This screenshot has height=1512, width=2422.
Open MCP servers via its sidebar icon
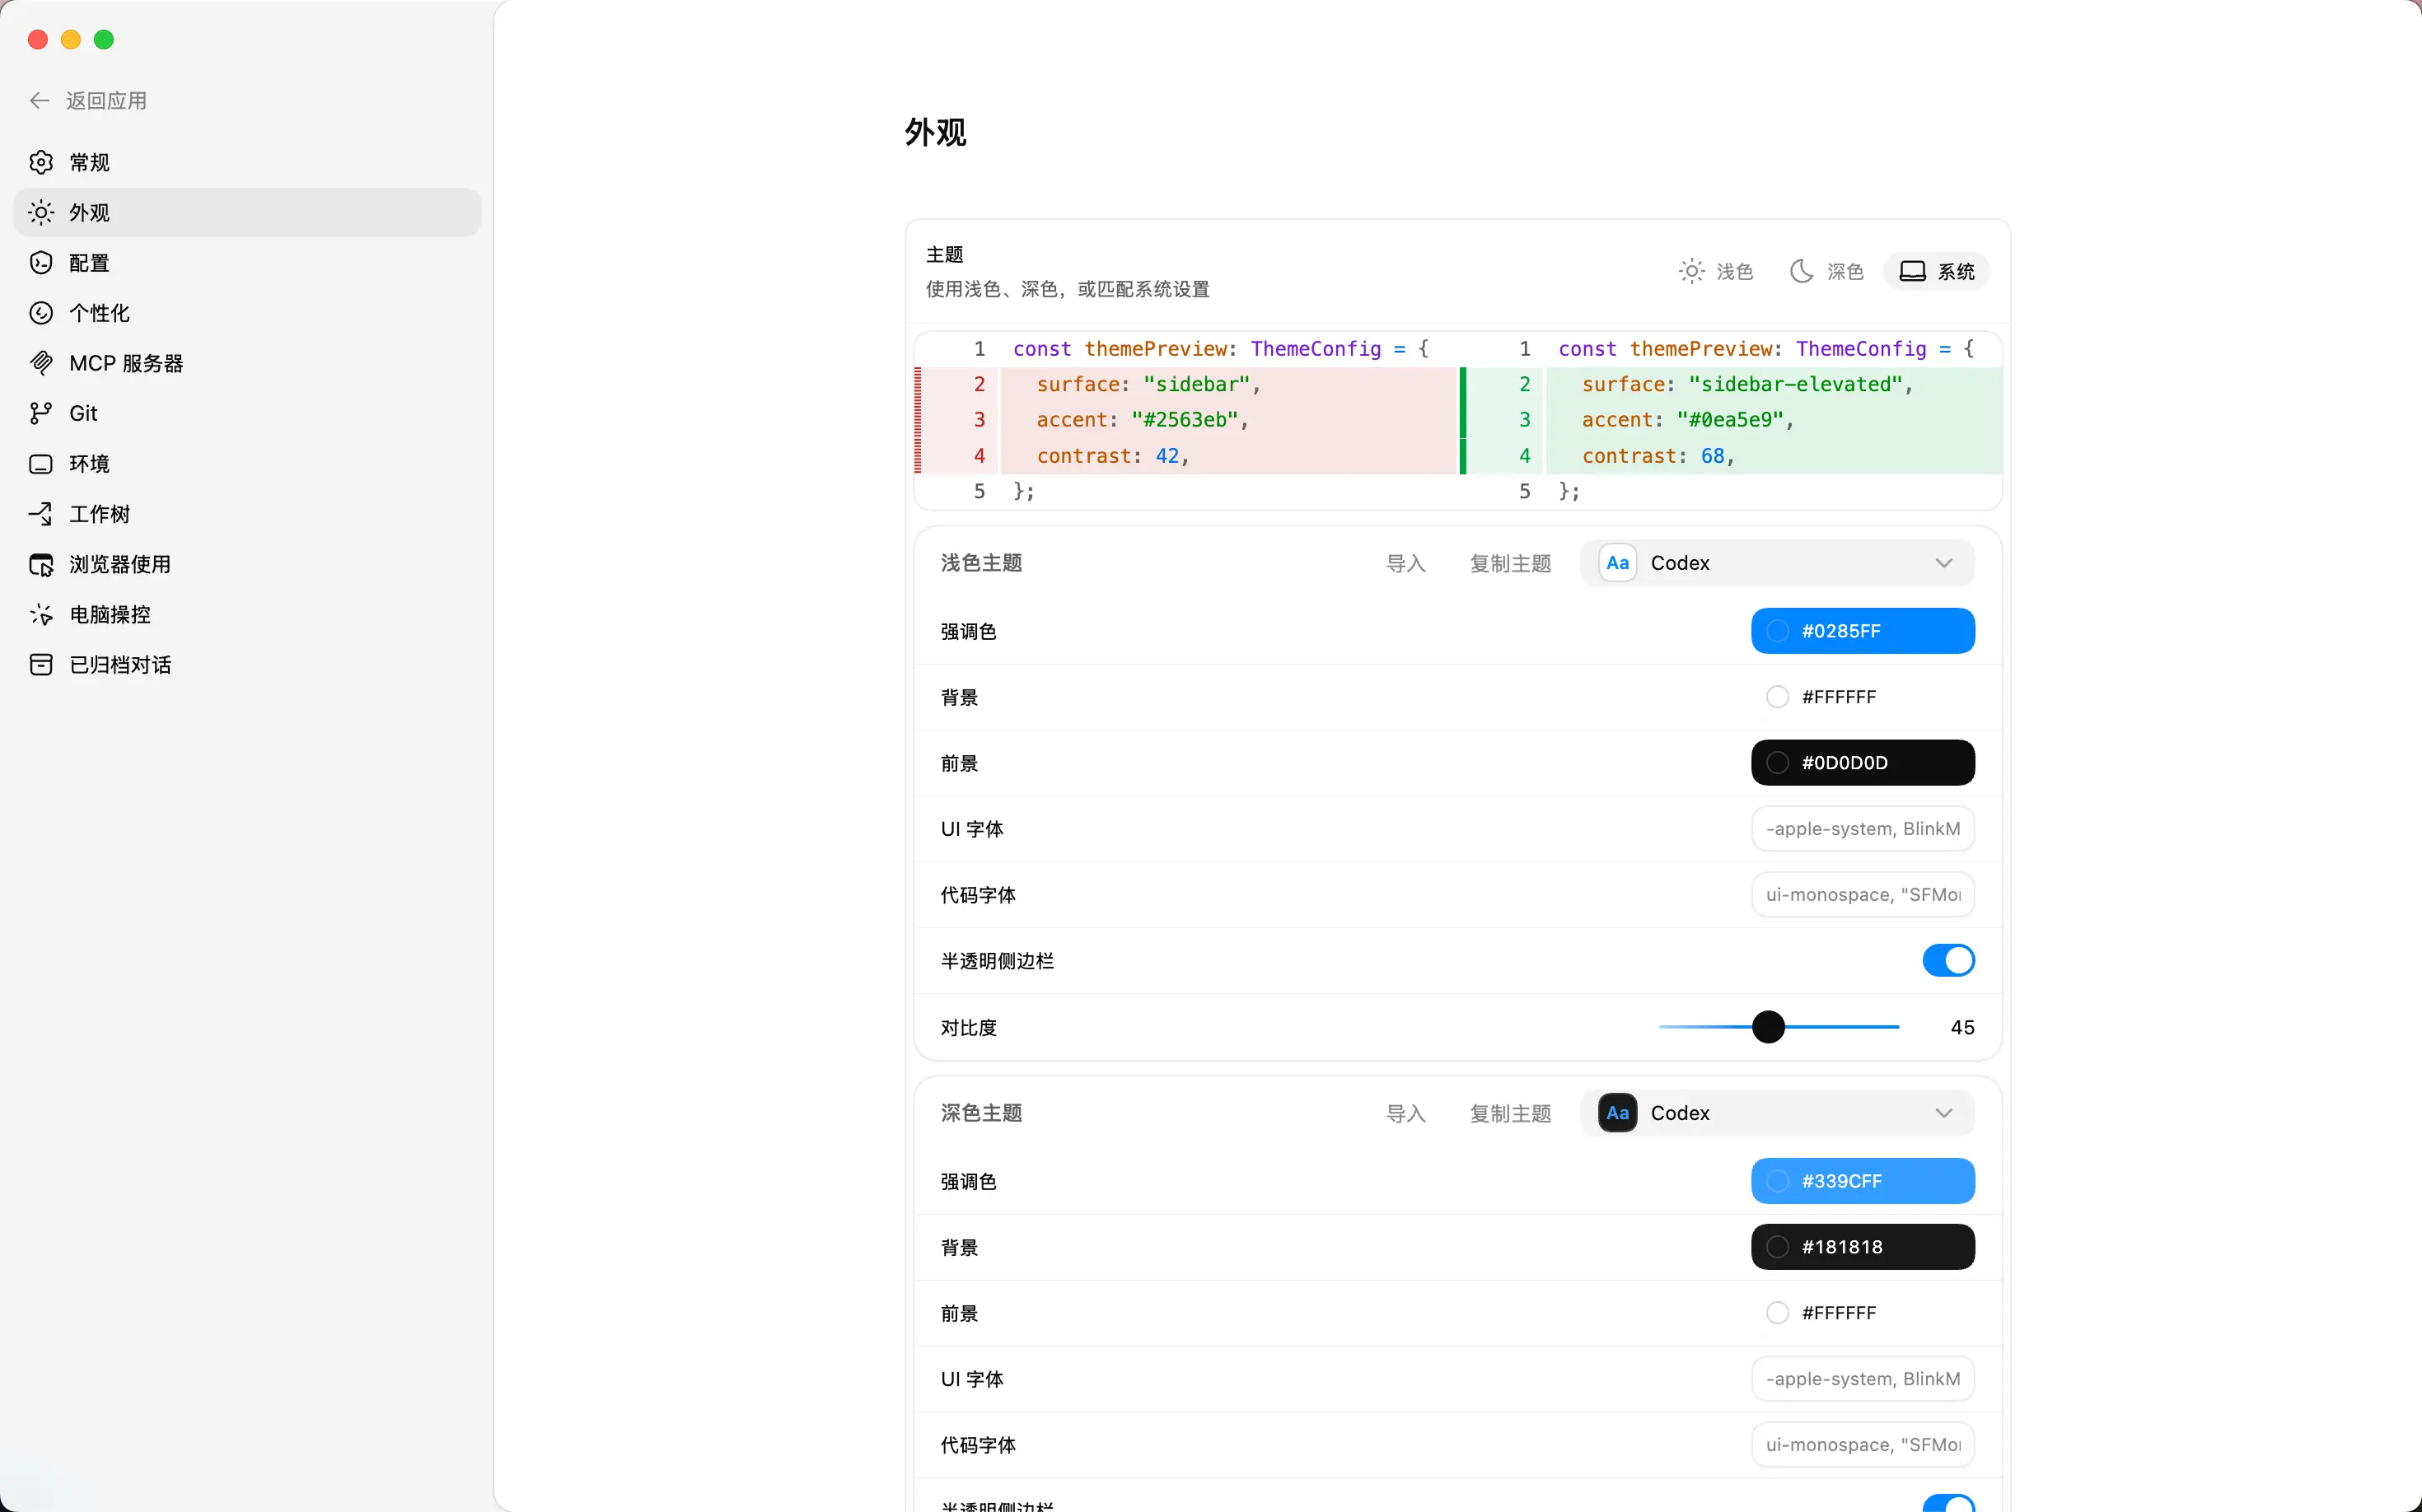tap(41, 363)
